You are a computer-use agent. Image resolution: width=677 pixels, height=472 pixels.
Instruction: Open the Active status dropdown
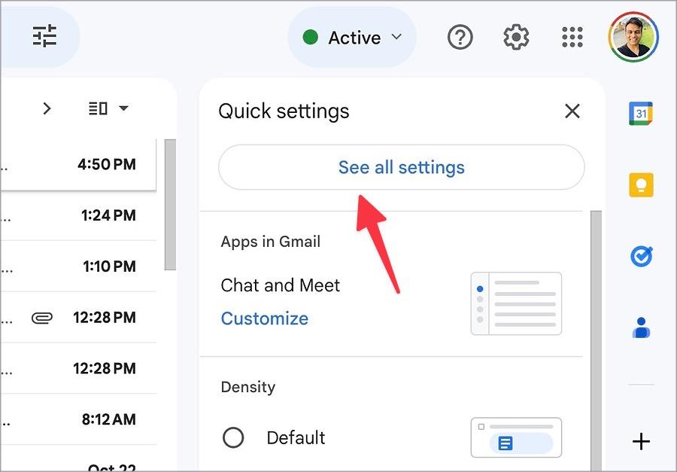point(352,38)
